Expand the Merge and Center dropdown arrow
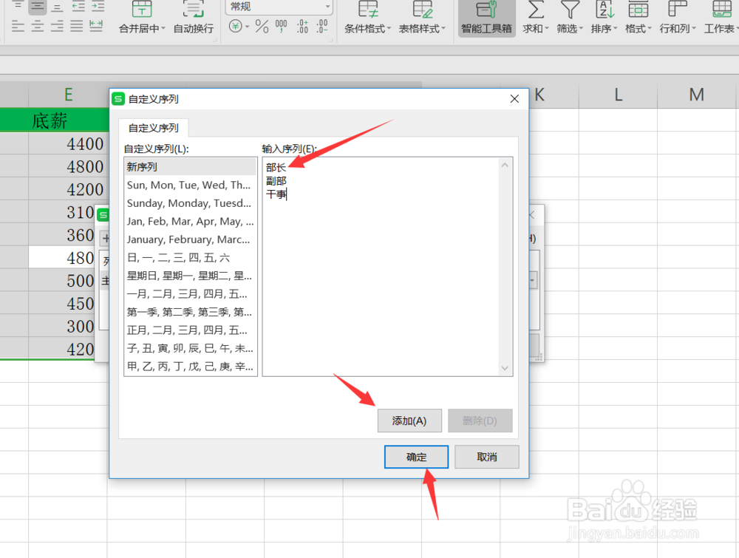This screenshot has width=739, height=558. 163,28
